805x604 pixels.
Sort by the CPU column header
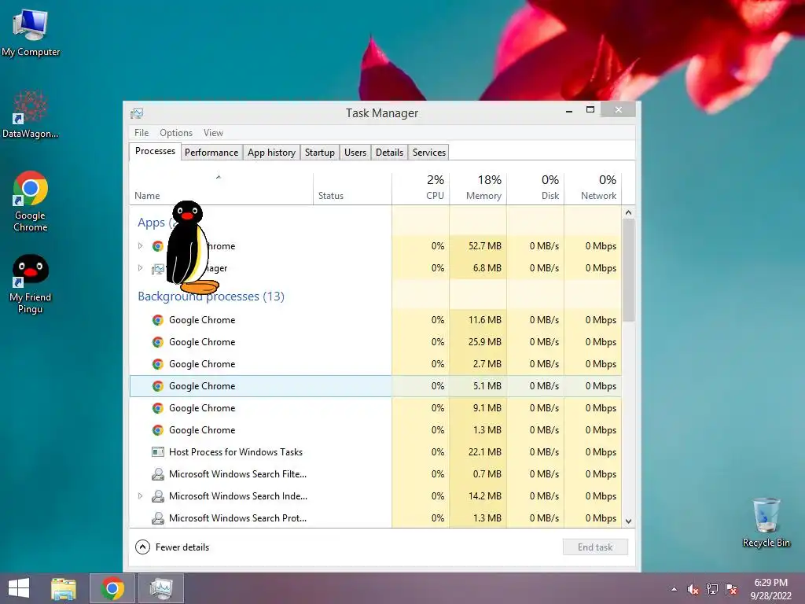click(421, 189)
